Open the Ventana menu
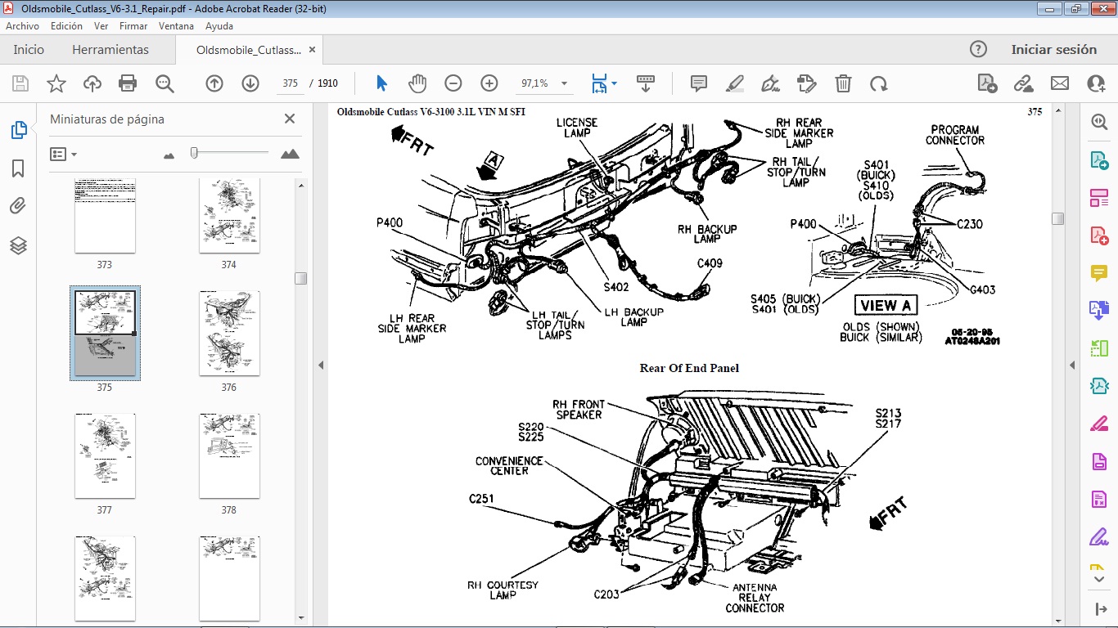 tap(176, 26)
